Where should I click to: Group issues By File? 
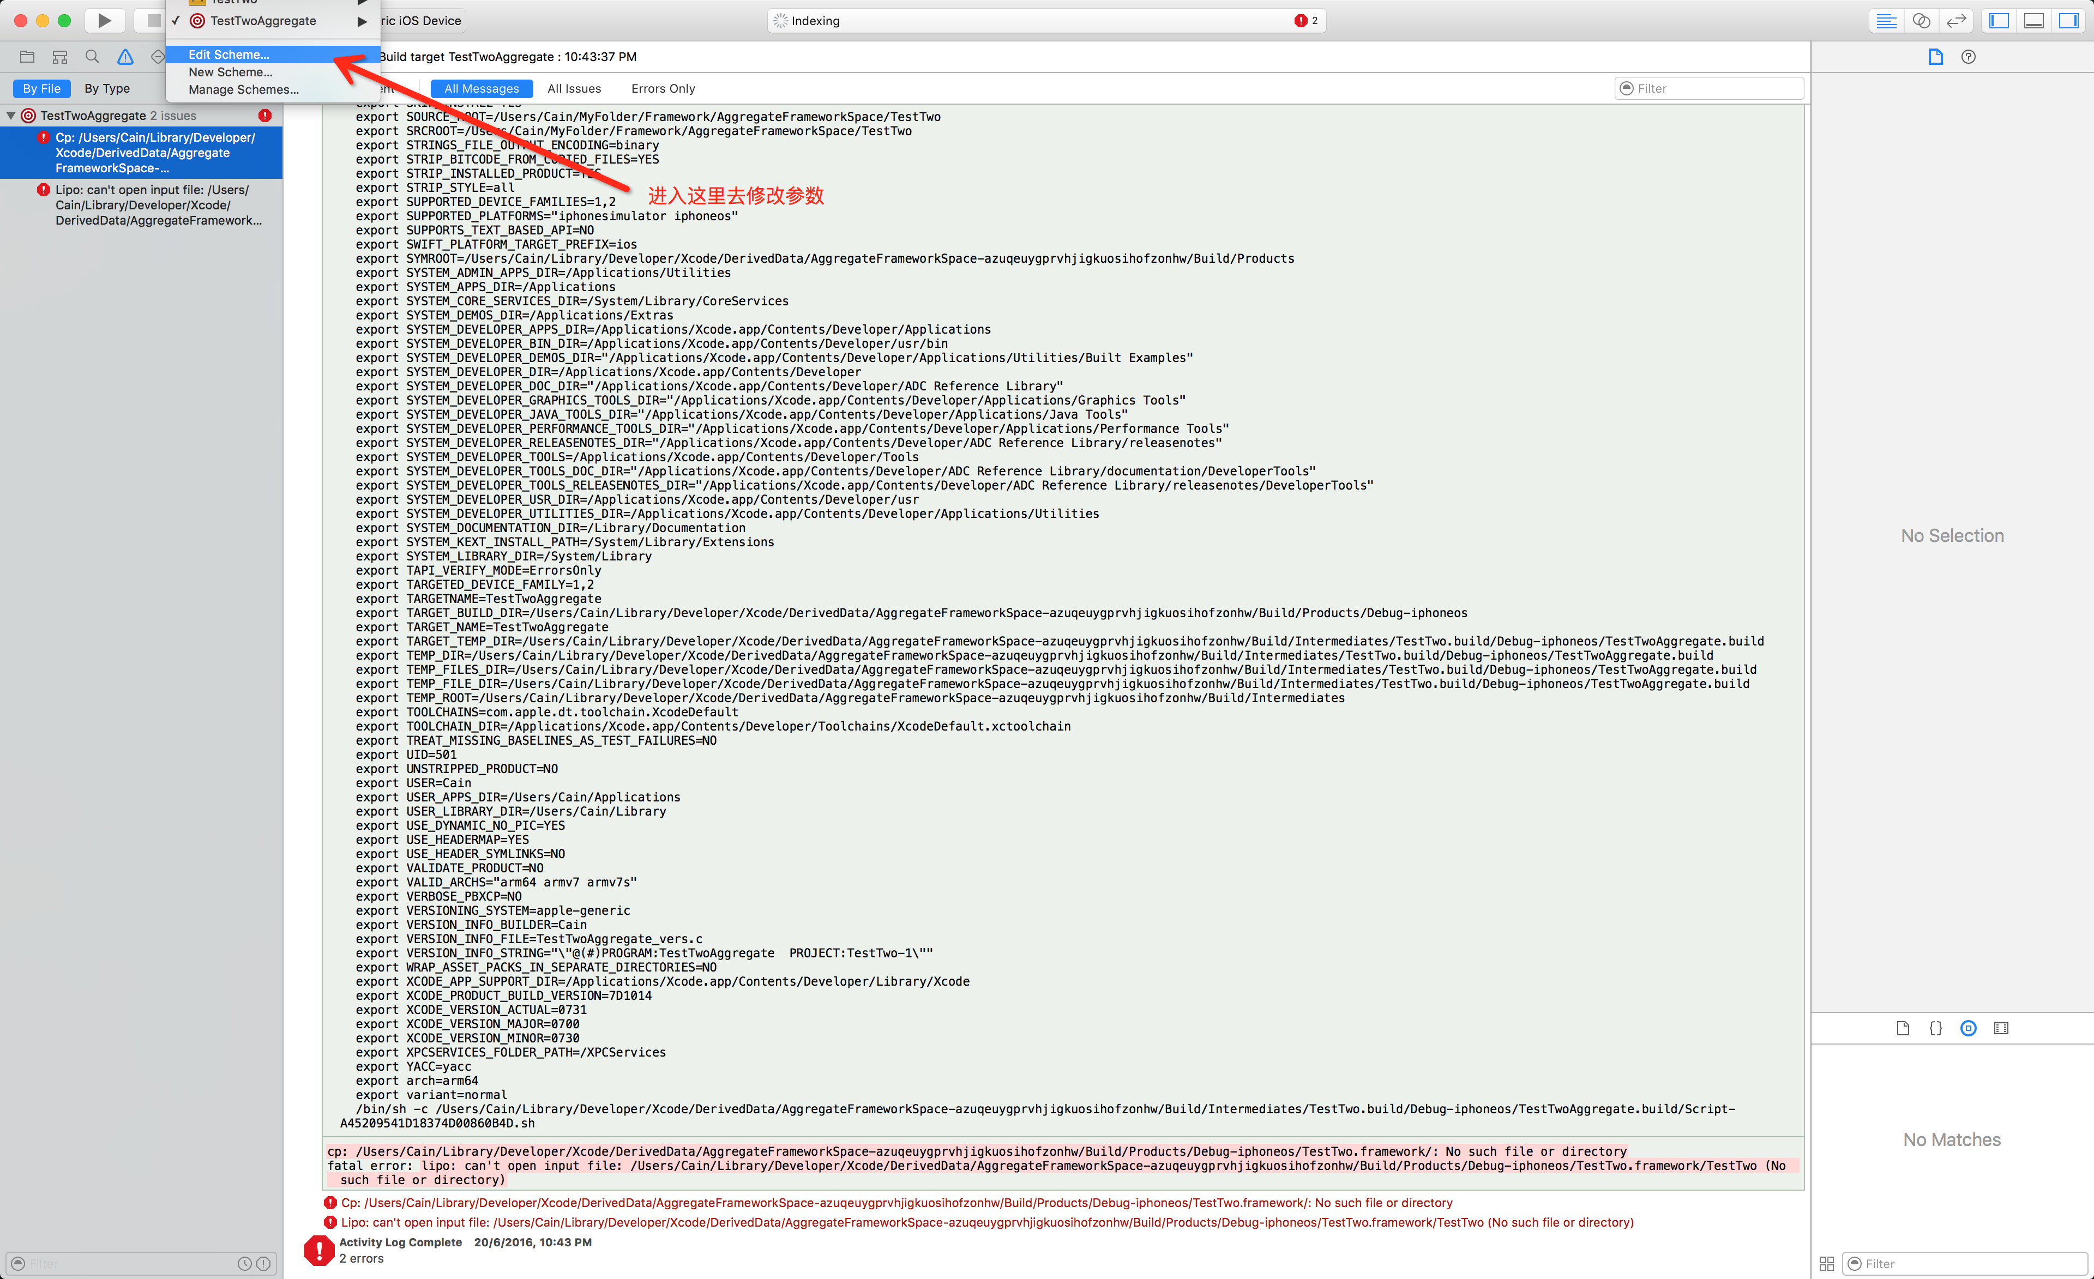click(41, 88)
